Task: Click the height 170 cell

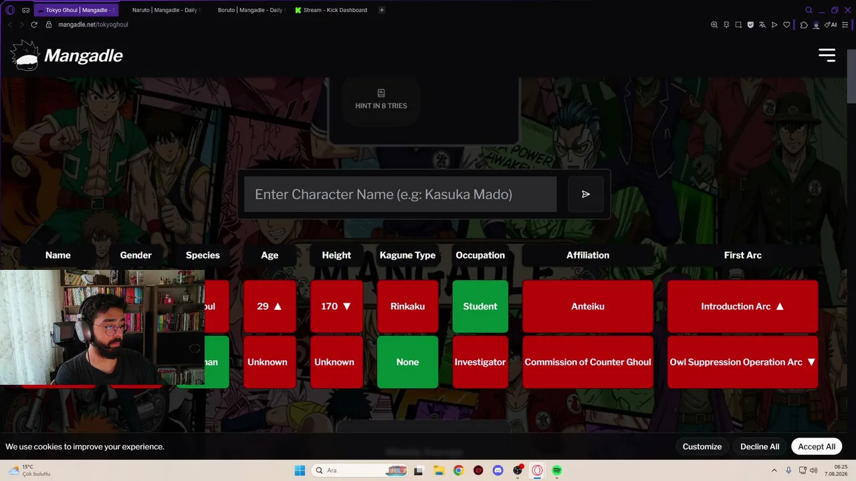Action: coord(336,307)
